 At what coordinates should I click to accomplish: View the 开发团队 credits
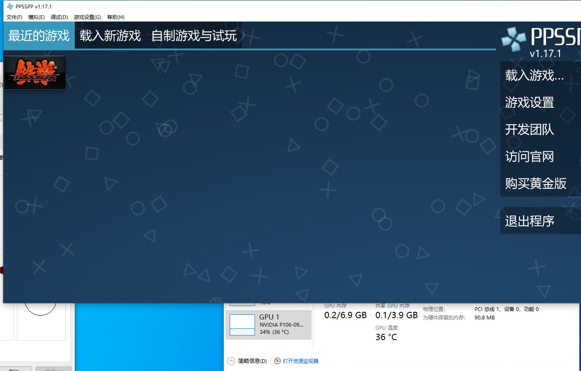tap(540, 129)
